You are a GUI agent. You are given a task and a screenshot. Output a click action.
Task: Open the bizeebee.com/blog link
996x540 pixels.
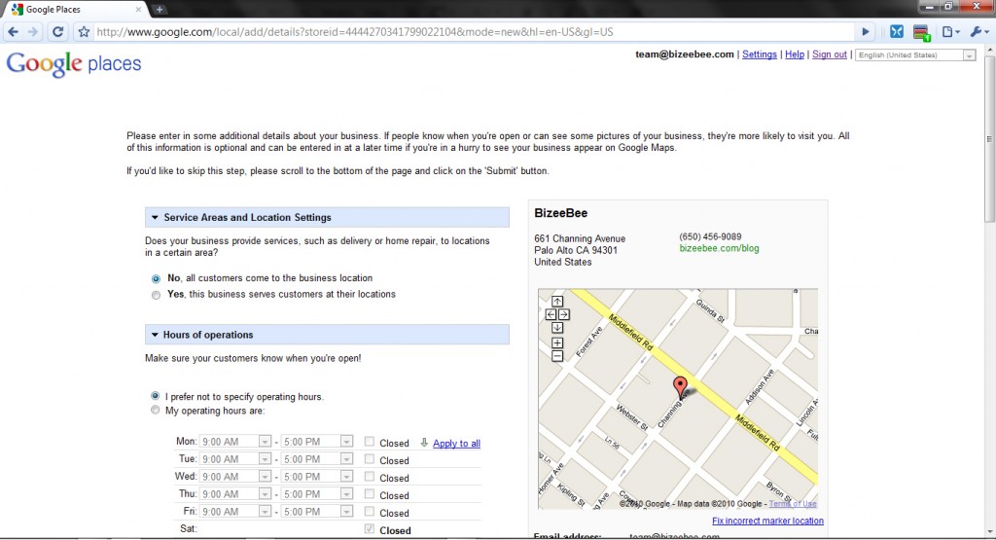719,248
